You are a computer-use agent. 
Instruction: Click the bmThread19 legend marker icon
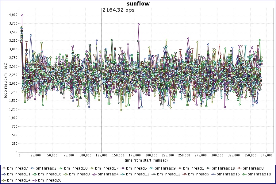[209, 168]
